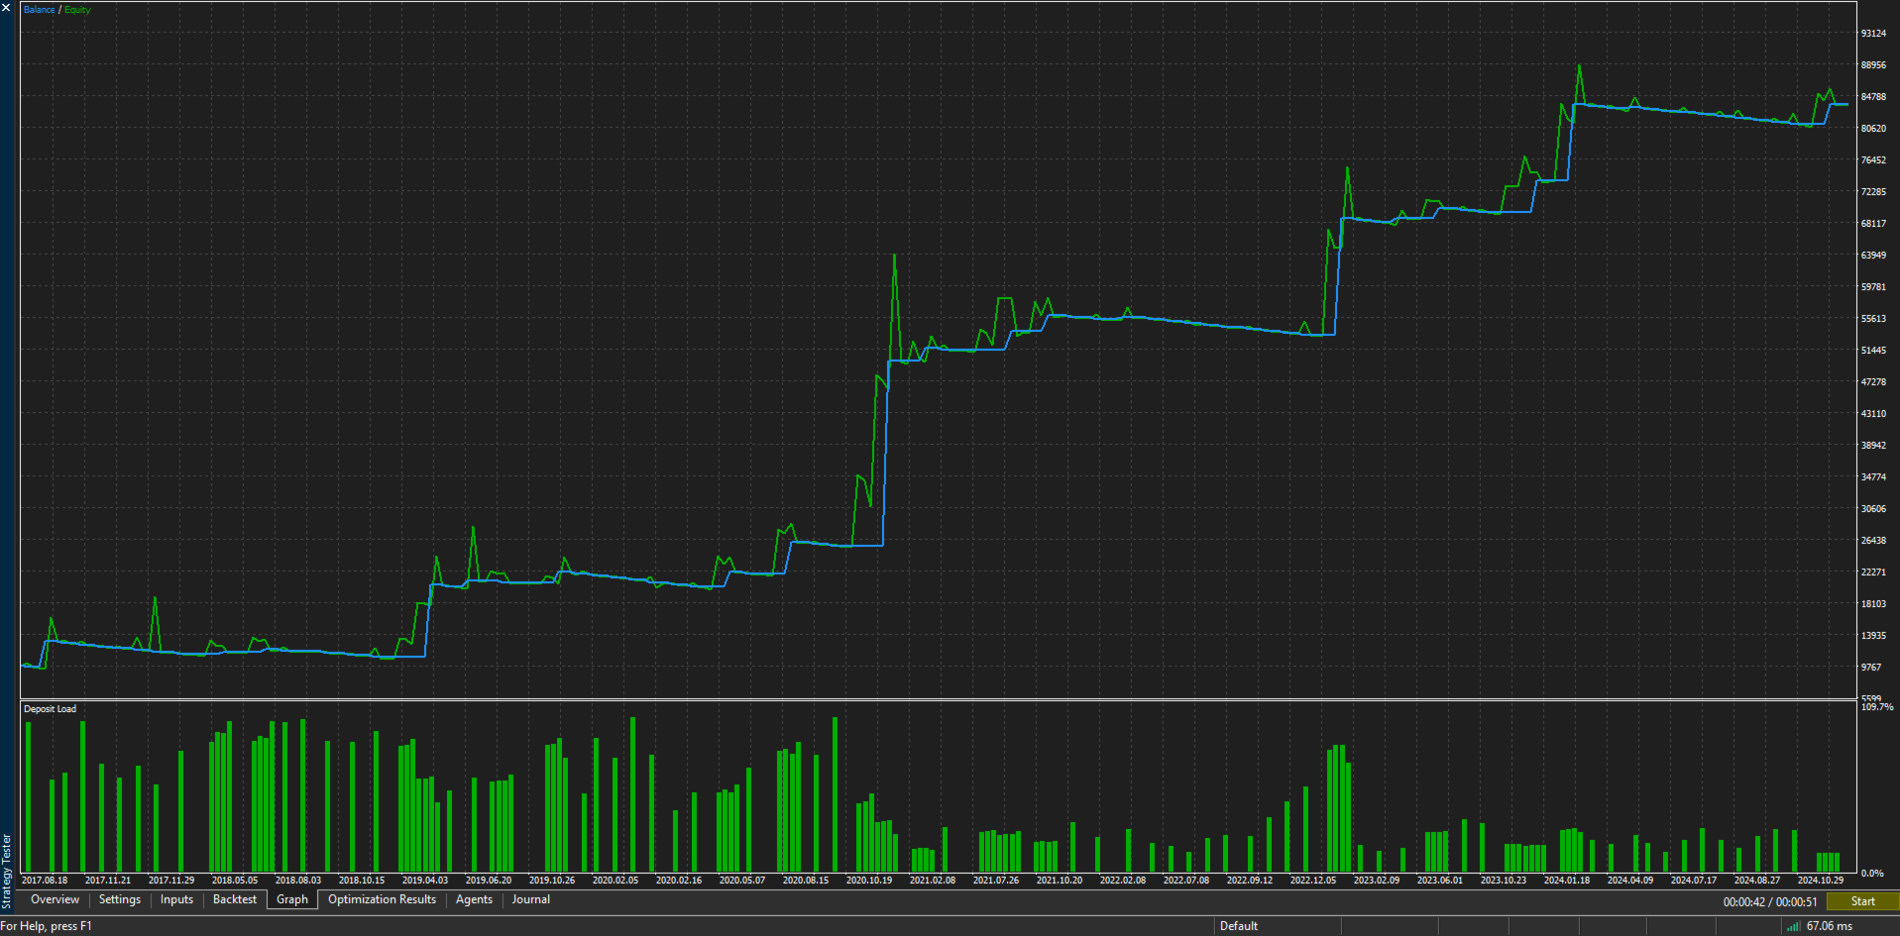Click the 67.06 ms ping value
Screen dimensions: 1900x936
point(1829,926)
